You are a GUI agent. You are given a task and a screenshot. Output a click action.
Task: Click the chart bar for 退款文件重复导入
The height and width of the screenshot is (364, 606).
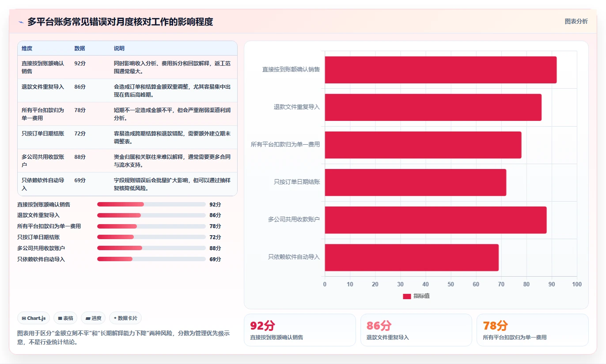pos(433,107)
